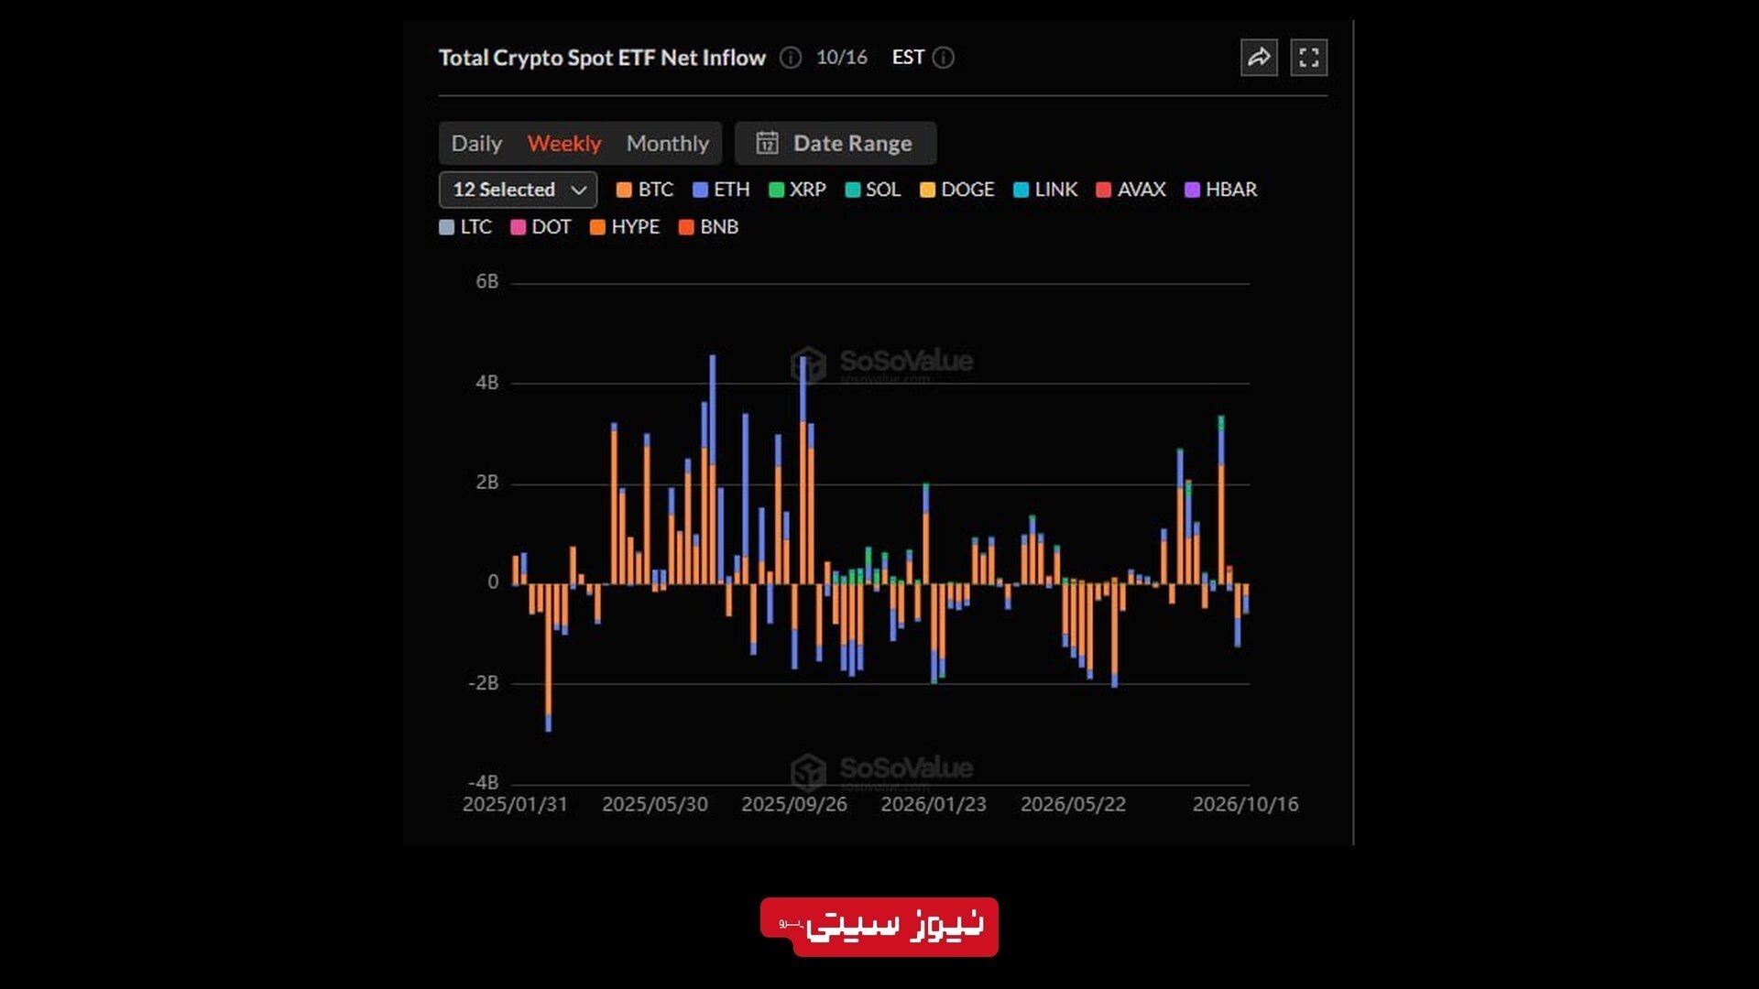Click the -2B y-axis label
The width and height of the screenshot is (1759, 989).
(x=483, y=683)
